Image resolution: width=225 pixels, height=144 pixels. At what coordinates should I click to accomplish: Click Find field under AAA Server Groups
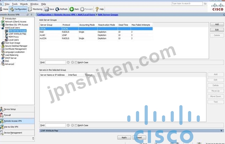[x=55, y=62]
